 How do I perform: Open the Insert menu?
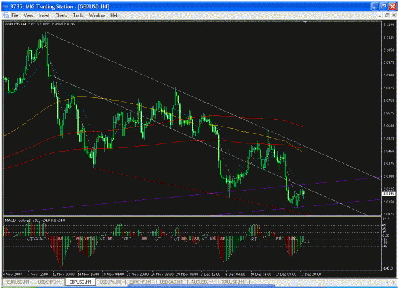pos(44,15)
